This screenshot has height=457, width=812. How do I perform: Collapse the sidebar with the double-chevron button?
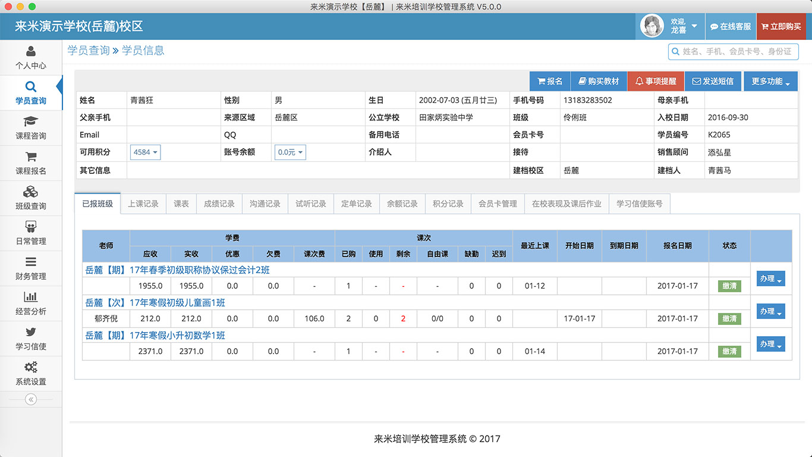[31, 399]
